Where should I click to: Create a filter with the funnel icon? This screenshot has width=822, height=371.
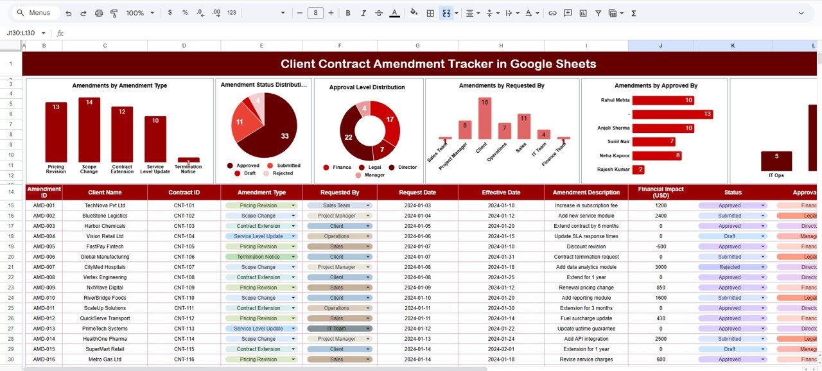(600, 12)
